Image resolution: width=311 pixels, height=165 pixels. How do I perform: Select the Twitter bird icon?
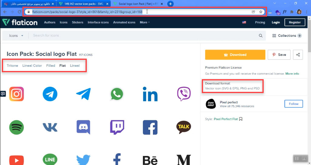click(83, 160)
